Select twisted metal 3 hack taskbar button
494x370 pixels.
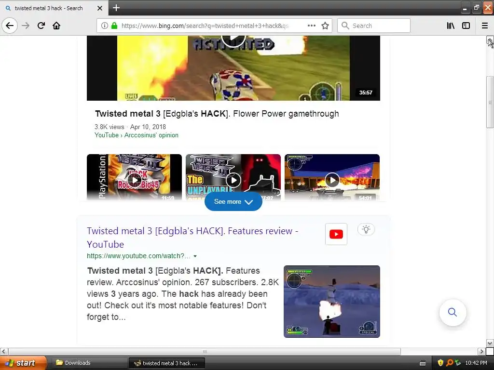(166, 363)
